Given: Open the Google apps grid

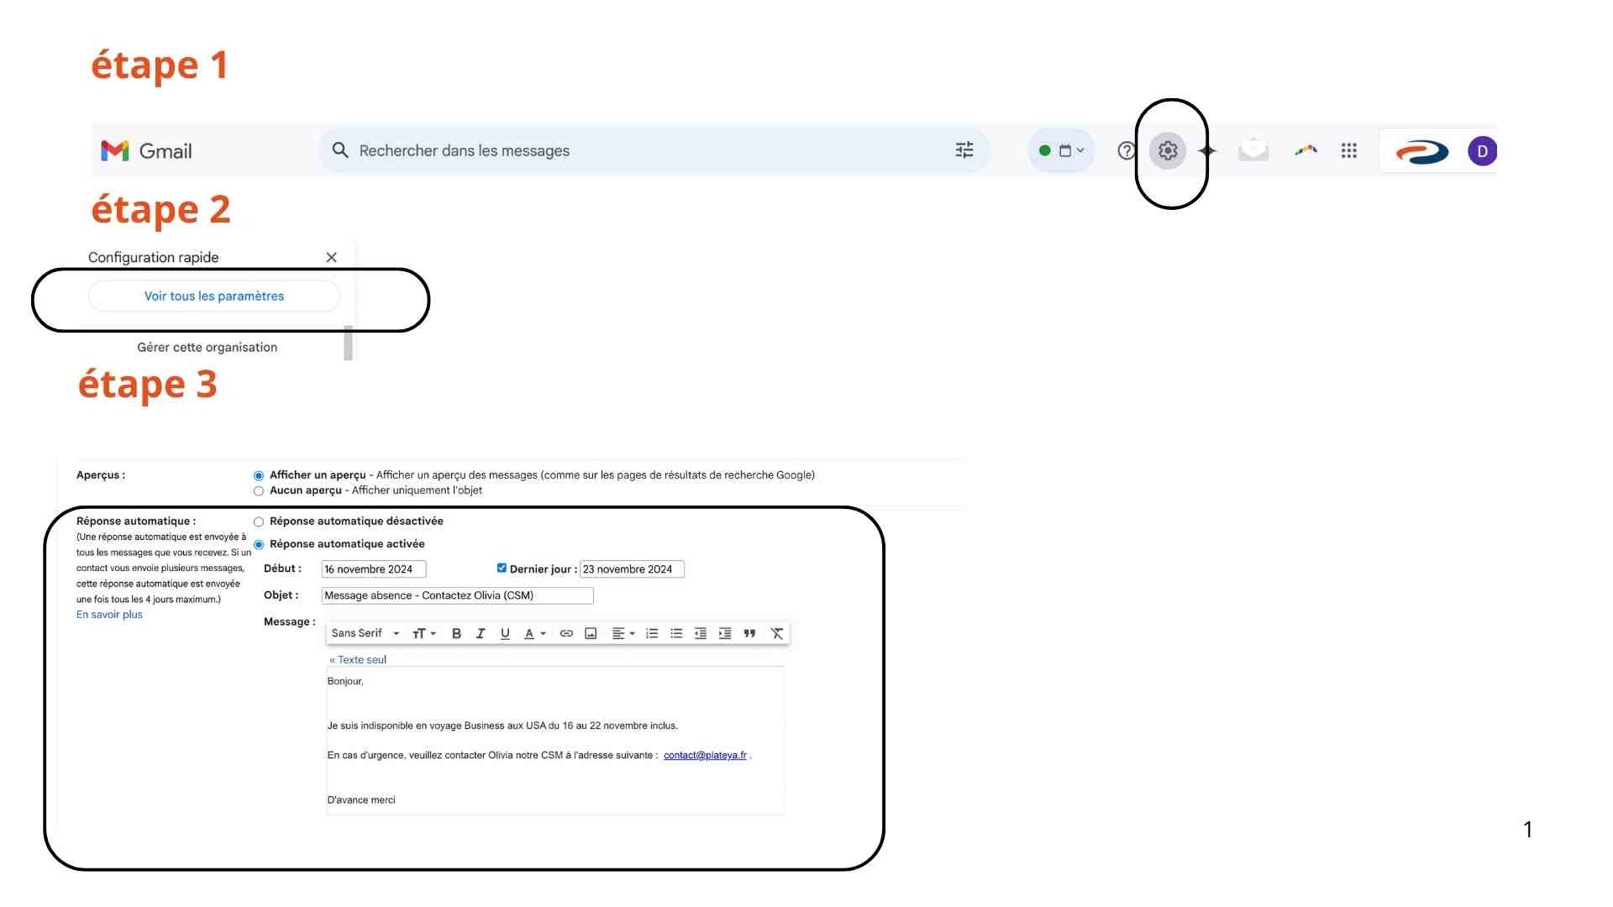Looking at the screenshot, I should (1349, 151).
